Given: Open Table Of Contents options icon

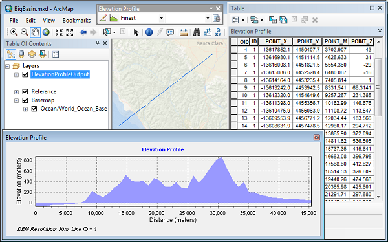Looking at the screenshot, I should [x=56, y=54].
